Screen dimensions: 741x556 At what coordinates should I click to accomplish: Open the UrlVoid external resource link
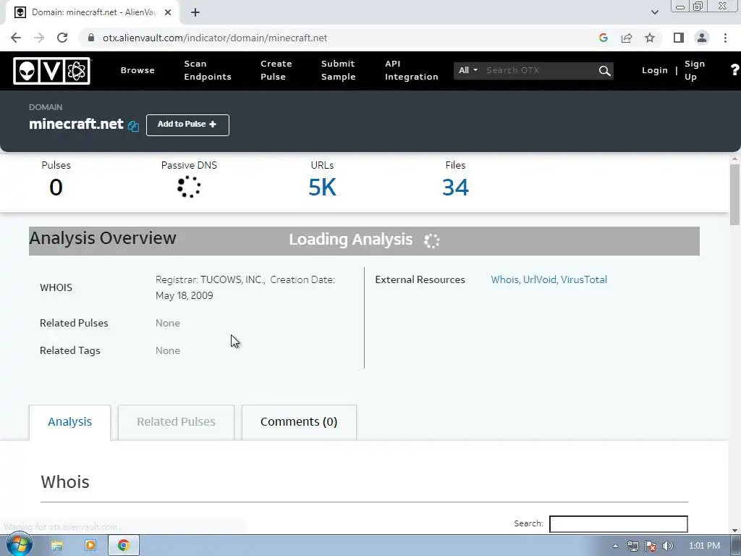[539, 279]
